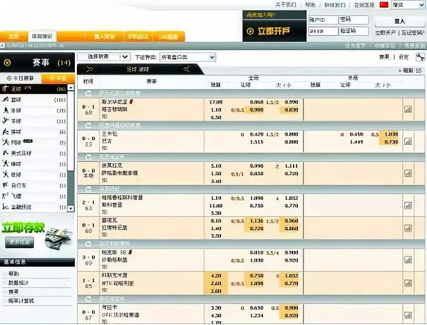Image resolution: width=427 pixels, height=325 pixels.
Task: Click the 账户ID input field
Action: click(x=323, y=19)
